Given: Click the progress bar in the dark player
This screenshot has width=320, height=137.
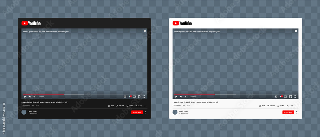Looking at the screenshot, I should (84, 94).
